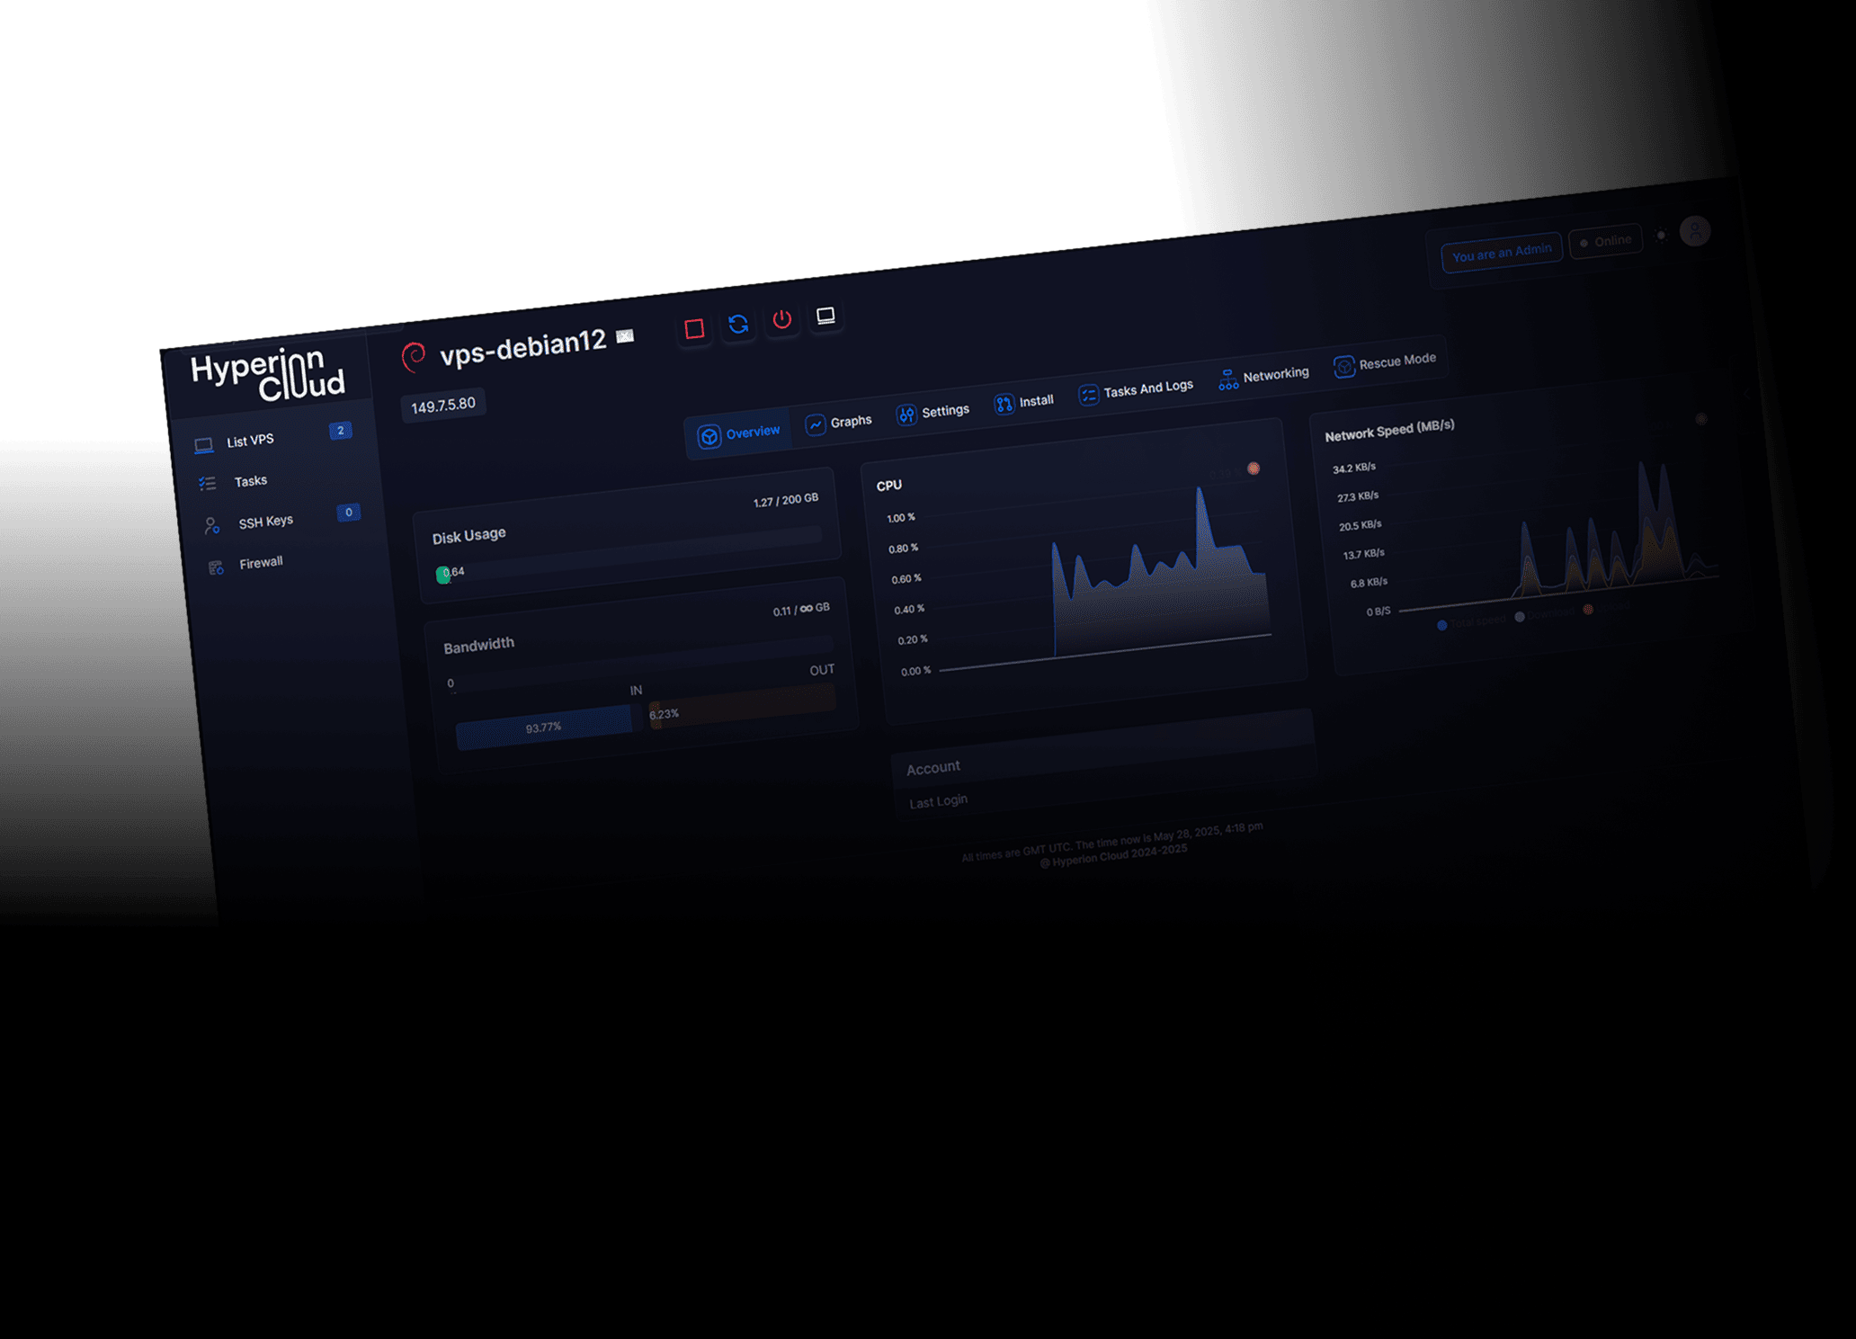This screenshot has width=1856, height=1339.
Task: Toggle the orange Upload legend item
Action: (1608, 607)
